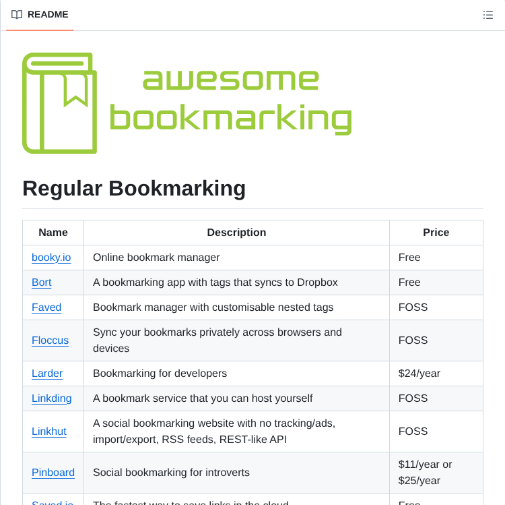Click the Regular Bookmarking heading
This screenshot has height=505, width=505.
pos(134,188)
